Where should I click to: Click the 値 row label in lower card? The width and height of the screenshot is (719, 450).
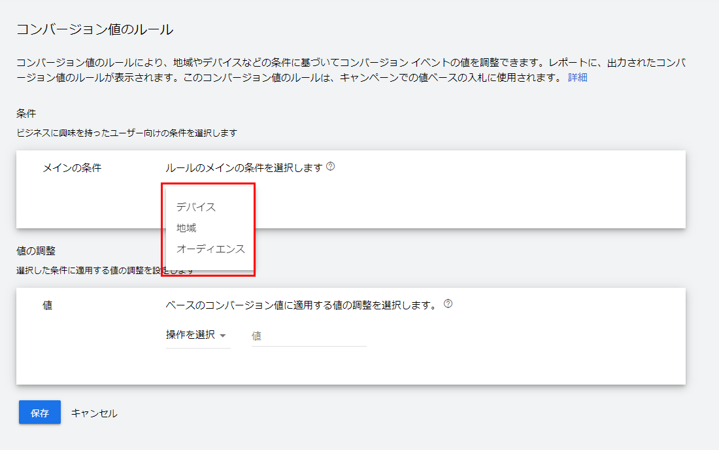coord(47,305)
